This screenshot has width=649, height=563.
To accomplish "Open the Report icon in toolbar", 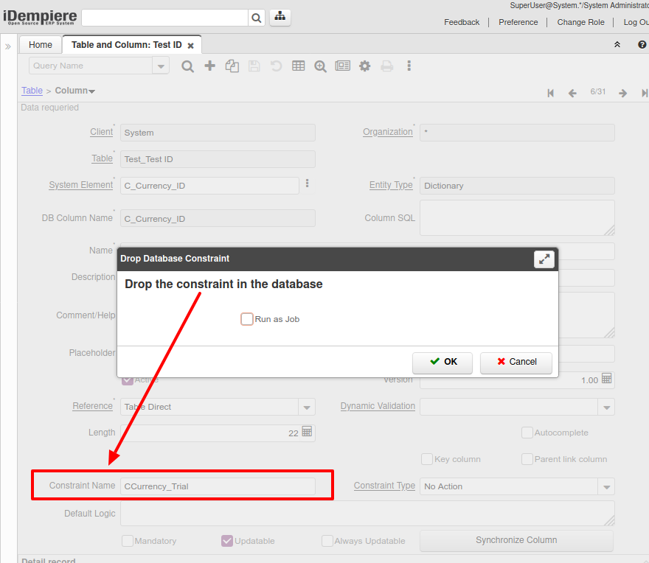I will point(343,66).
